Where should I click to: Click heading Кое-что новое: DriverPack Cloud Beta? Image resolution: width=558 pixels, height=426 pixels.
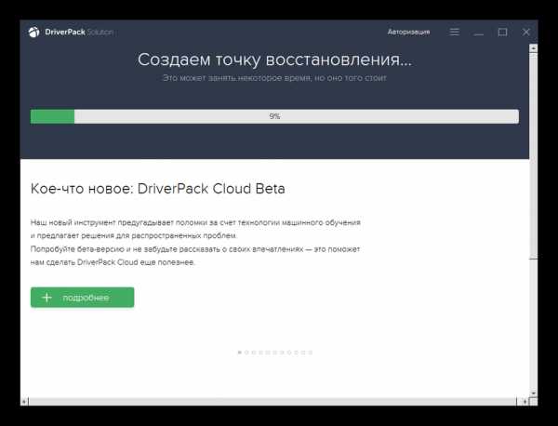158,189
